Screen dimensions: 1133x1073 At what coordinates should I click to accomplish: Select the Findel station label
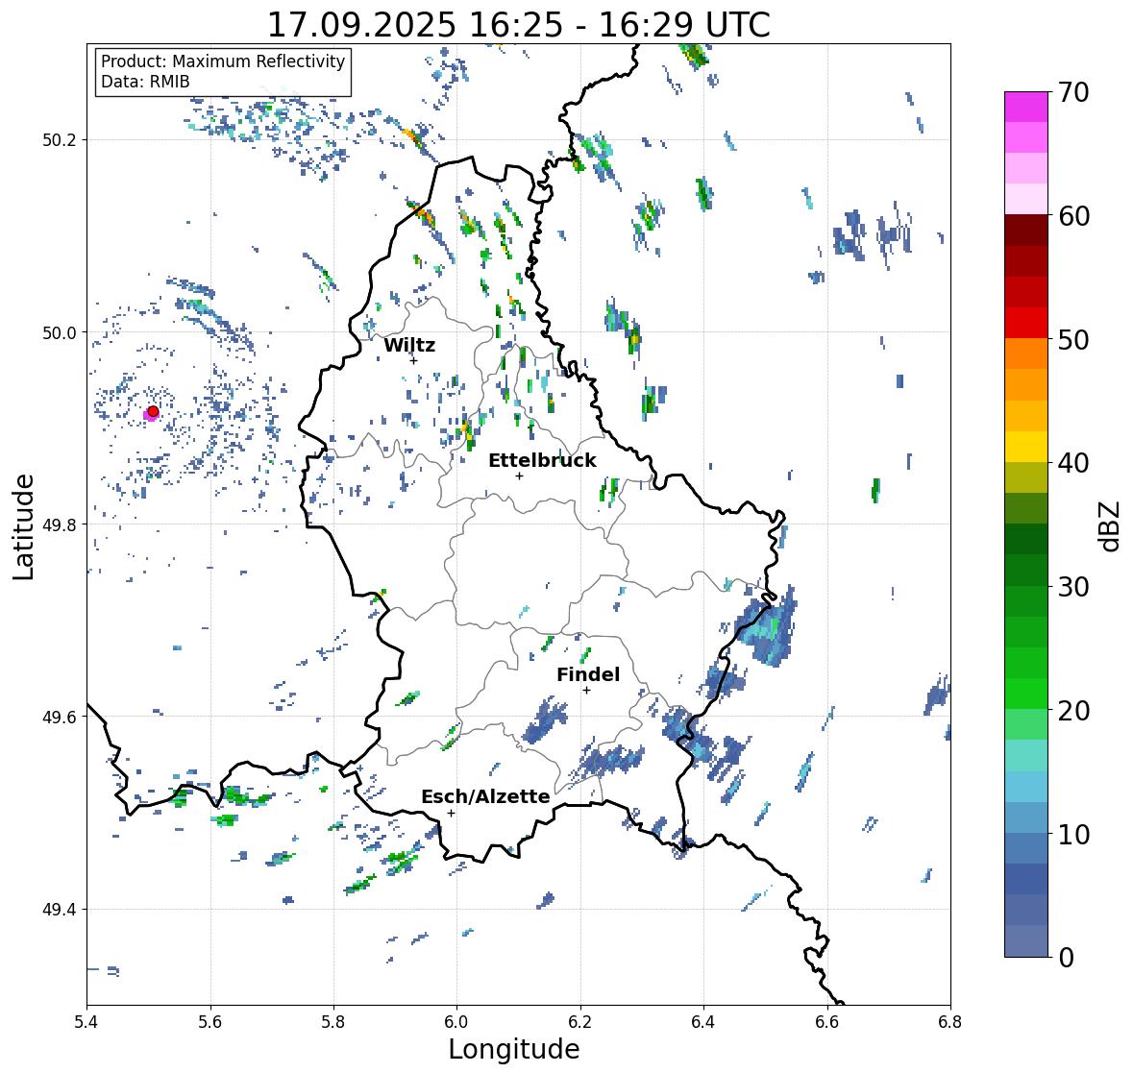click(x=588, y=674)
